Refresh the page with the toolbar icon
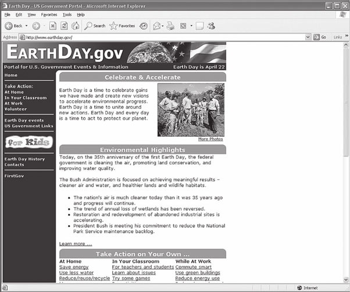350x292 pixels. pos(64,26)
